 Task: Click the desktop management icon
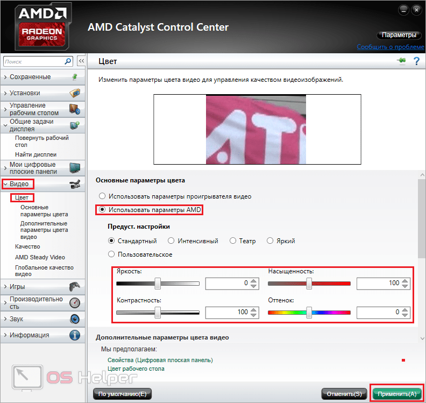pyautogui.click(x=75, y=109)
